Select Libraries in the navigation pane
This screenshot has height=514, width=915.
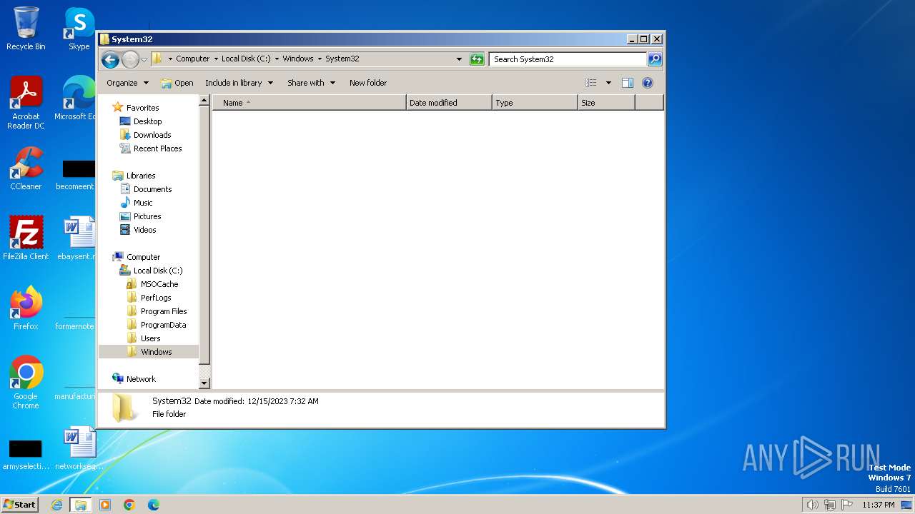(141, 176)
